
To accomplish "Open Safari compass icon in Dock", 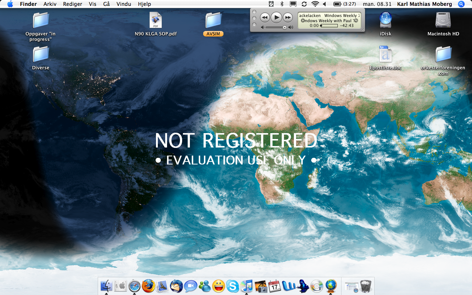I will click(x=135, y=286).
